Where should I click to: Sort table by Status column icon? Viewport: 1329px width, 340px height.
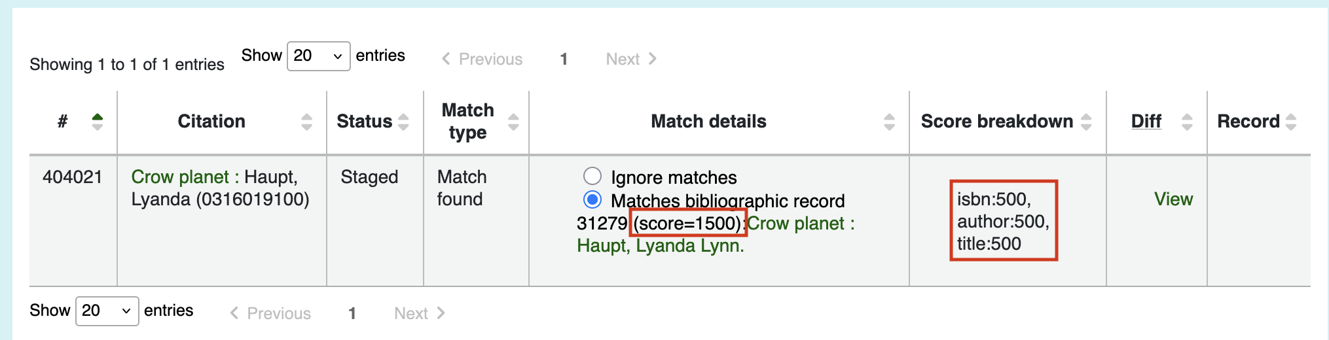[x=403, y=122]
